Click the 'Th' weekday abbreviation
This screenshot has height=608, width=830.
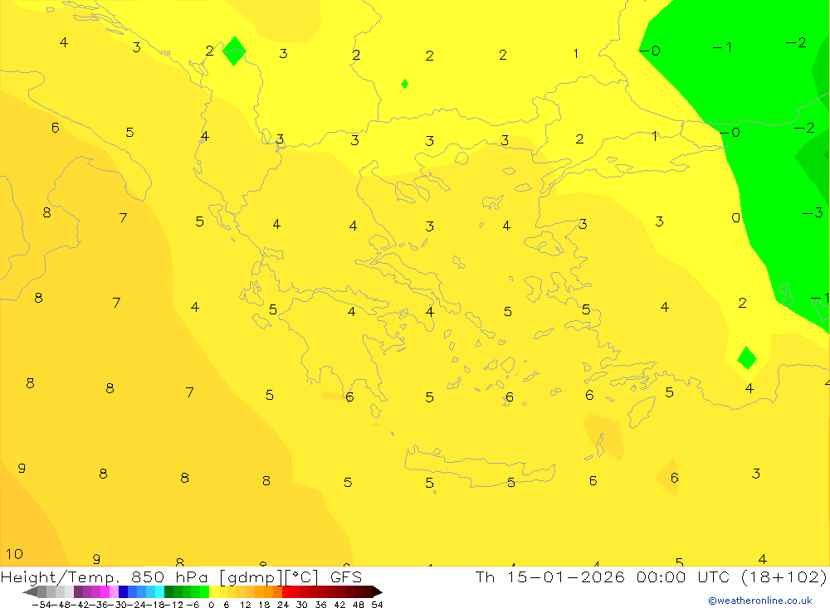[x=485, y=577]
